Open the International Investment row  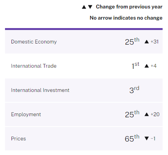click(x=84, y=90)
